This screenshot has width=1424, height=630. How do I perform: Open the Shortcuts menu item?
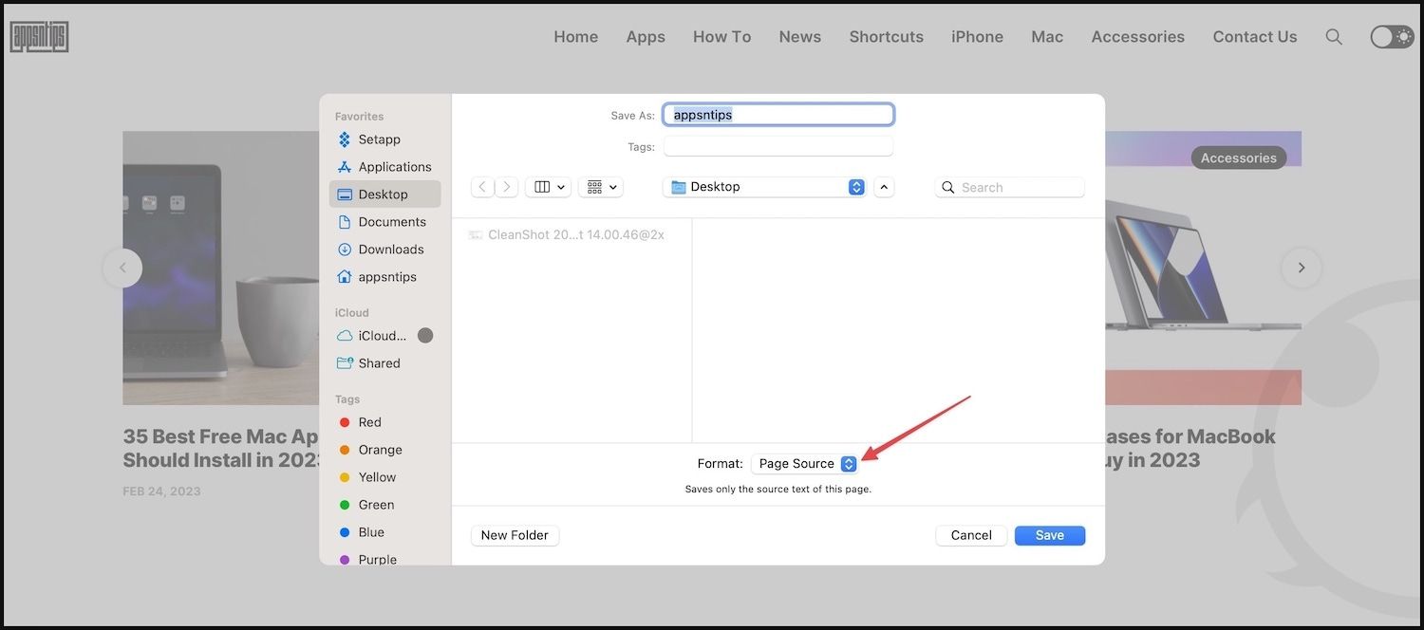[x=886, y=37]
